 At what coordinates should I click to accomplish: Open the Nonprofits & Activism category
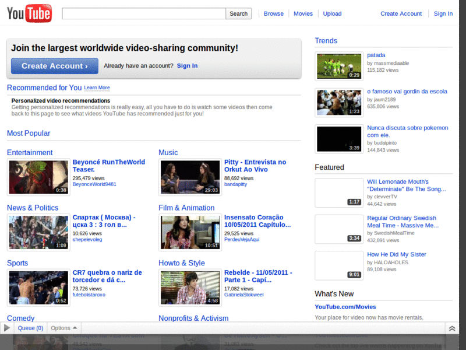pyautogui.click(x=193, y=318)
